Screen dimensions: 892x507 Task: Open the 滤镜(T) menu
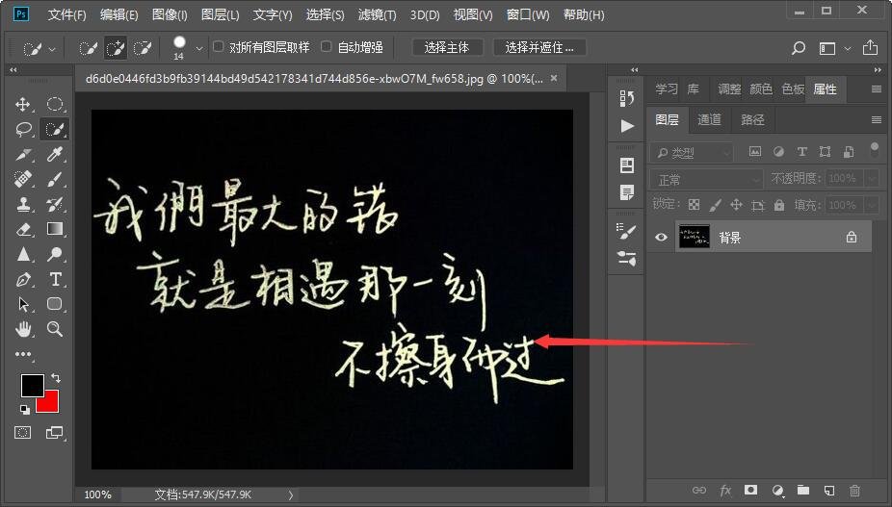(377, 14)
